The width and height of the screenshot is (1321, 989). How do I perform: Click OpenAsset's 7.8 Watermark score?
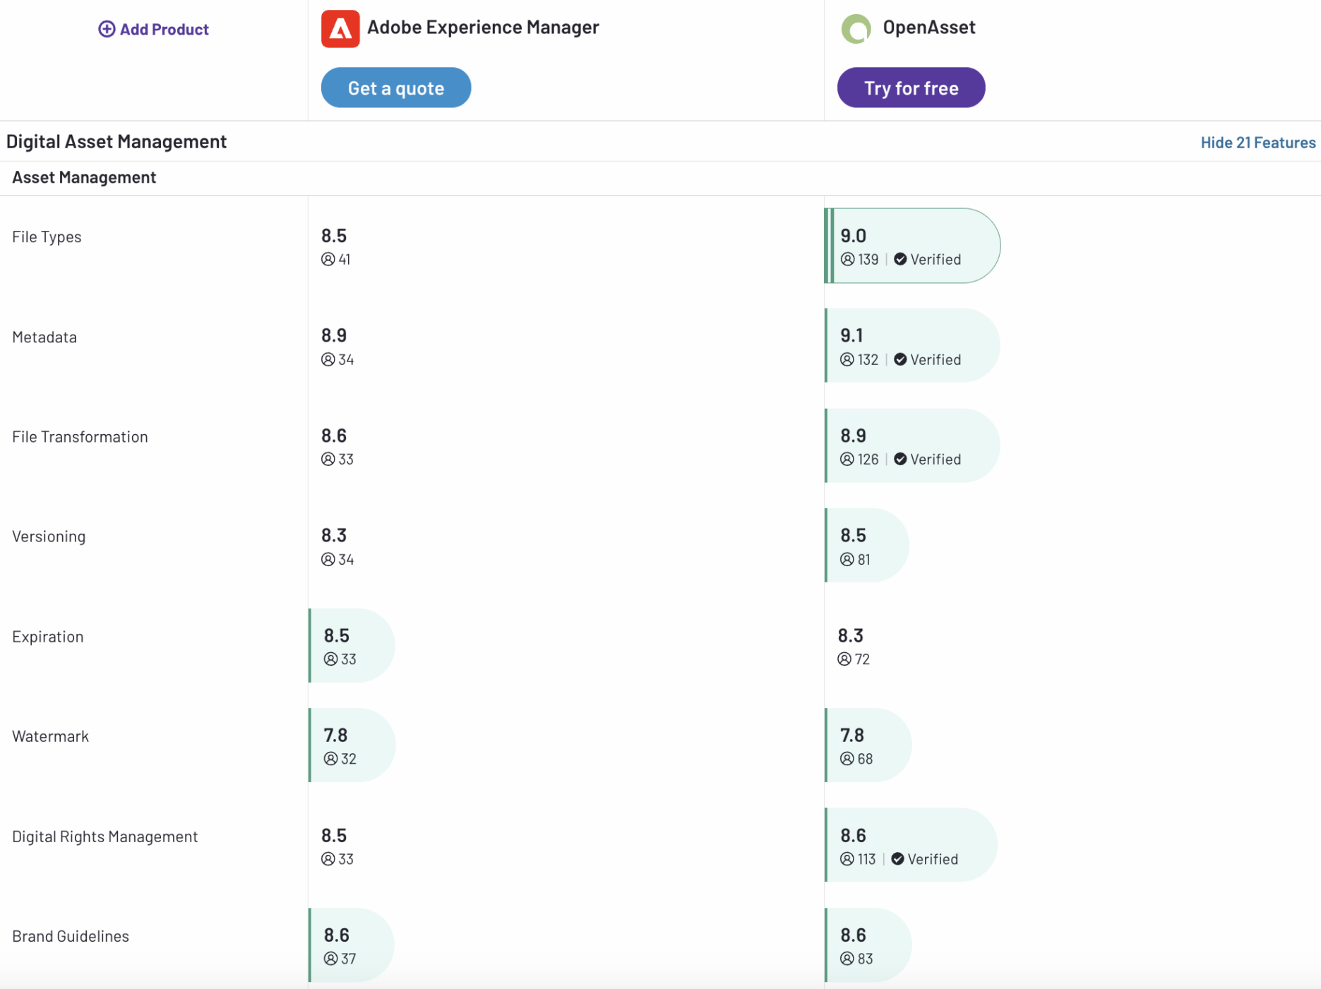(x=851, y=735)
